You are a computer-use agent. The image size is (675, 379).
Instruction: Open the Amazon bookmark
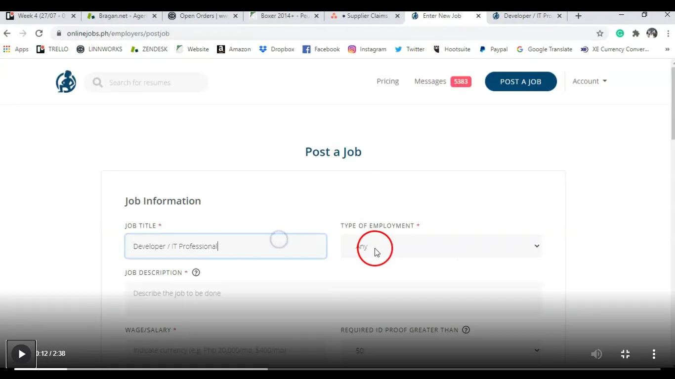(x=234, y=49)
